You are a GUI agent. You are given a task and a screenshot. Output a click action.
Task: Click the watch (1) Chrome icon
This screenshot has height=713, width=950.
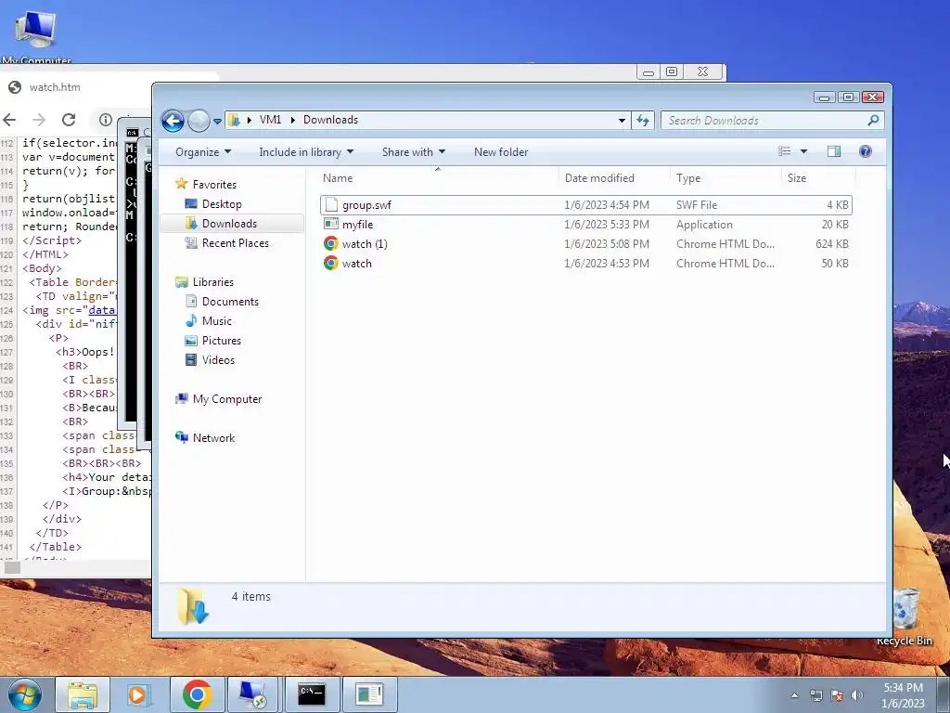331,244
